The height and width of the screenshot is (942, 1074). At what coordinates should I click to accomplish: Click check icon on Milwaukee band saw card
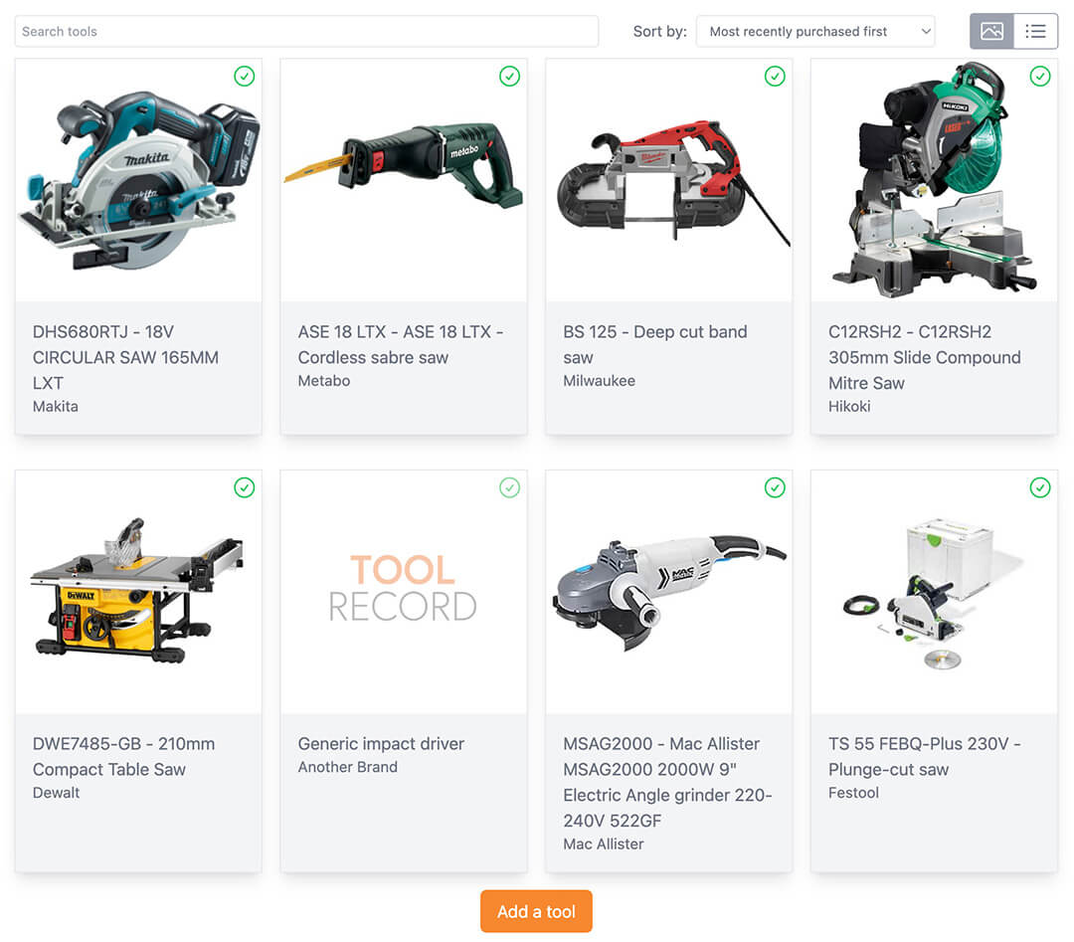[775, 76]
